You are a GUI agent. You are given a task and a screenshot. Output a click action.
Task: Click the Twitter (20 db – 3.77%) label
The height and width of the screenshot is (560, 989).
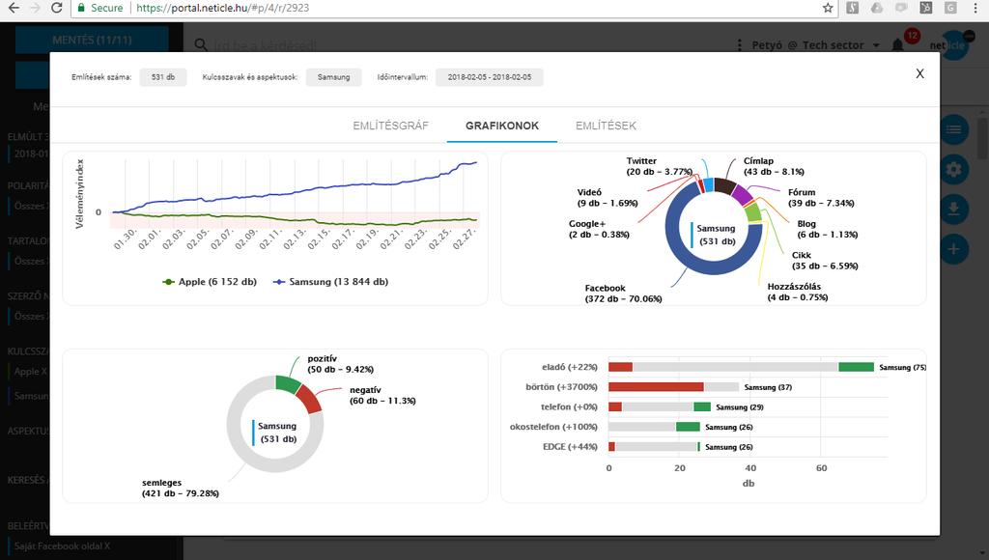[659, 166]
